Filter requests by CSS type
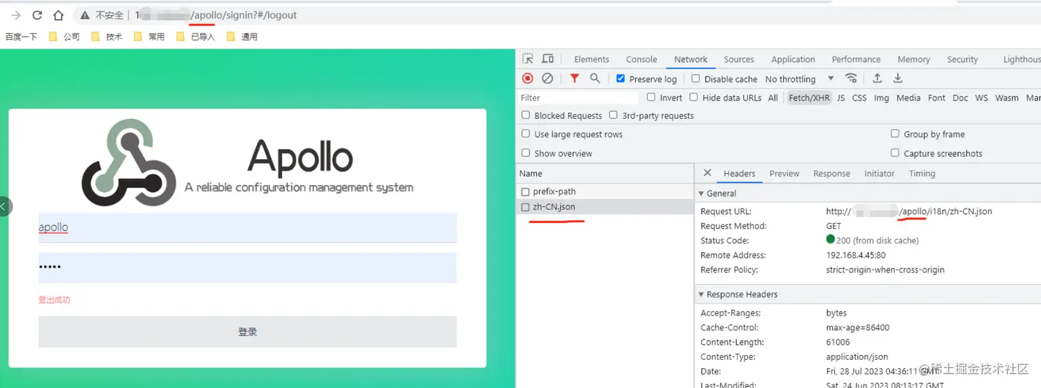This screenshot has width=1041, height=388. [x=859, y=98]
